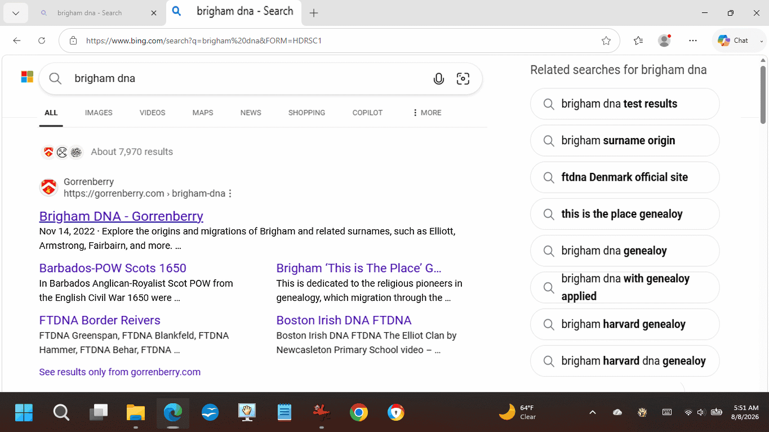769x432 pixels.
Task: Open the OneDrive cloud tray icon
Action: (x=617, y=412)
